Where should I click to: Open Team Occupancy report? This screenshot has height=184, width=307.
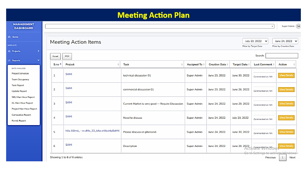(x=20, y=79)
